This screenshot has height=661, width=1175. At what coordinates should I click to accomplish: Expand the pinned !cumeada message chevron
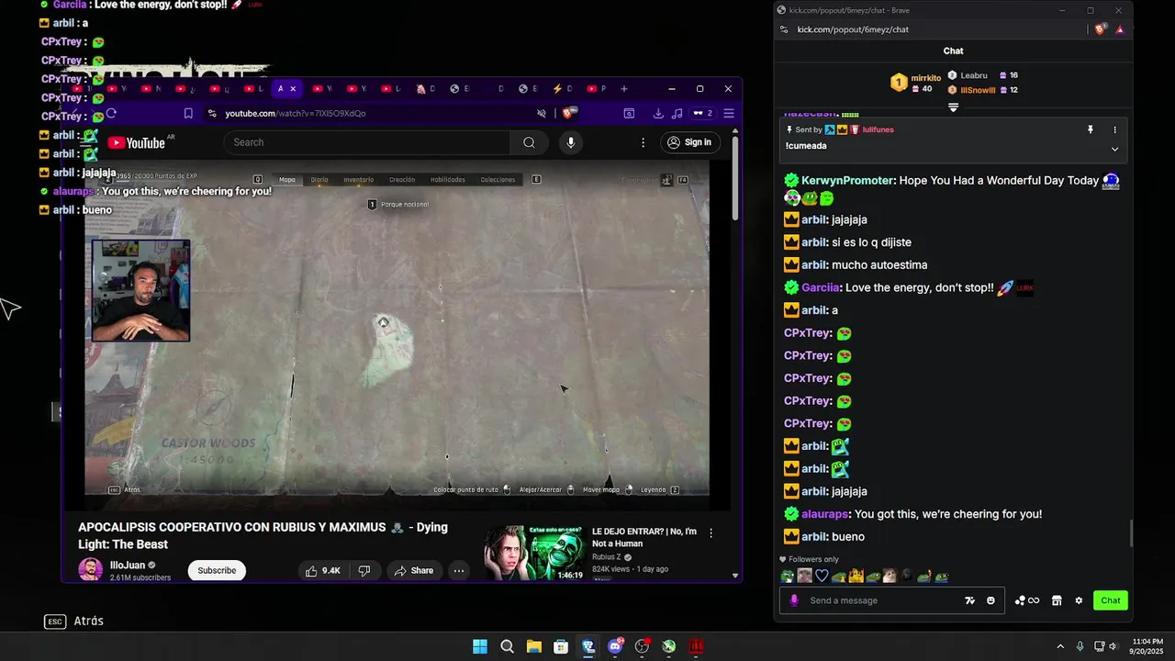[1115, 149]
